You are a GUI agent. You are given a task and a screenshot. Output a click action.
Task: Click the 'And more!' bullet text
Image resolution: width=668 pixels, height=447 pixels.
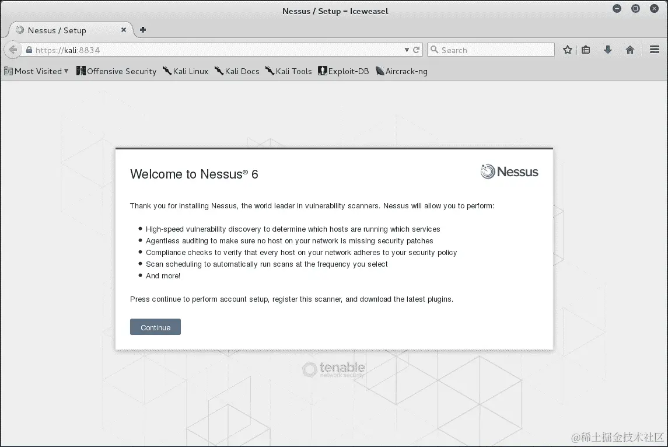point(163,275)
